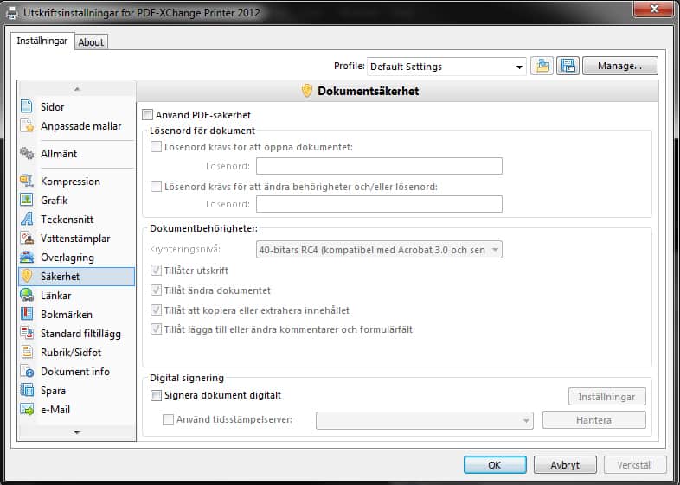The height and width of the screenshot is (485, 680).
Task: Click the Kompression icon
Action: click(x=27, y=181)
